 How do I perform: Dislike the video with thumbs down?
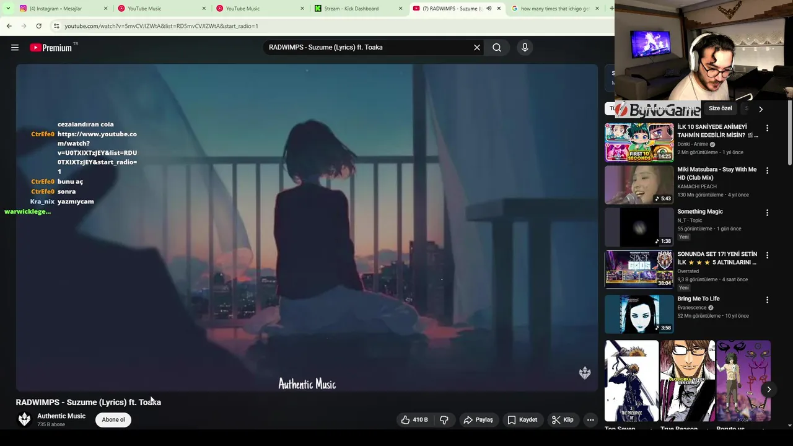[444, 420]
